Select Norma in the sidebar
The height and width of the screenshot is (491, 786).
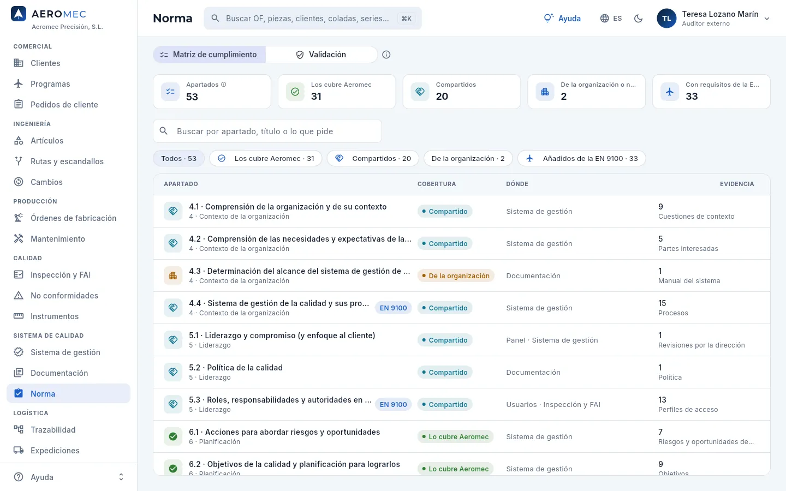click(x=68, y=394)
